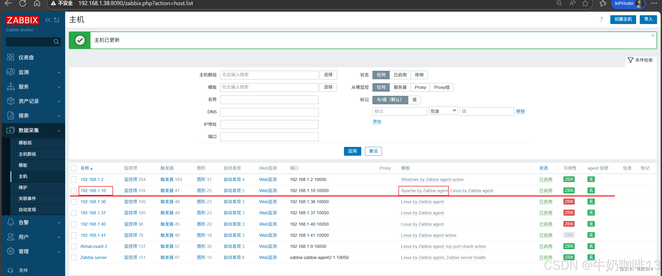Image resolution: width=662 pixels, height=276 pixels.
Task: Click the 重设 filter button
Action: click(373, 151)
